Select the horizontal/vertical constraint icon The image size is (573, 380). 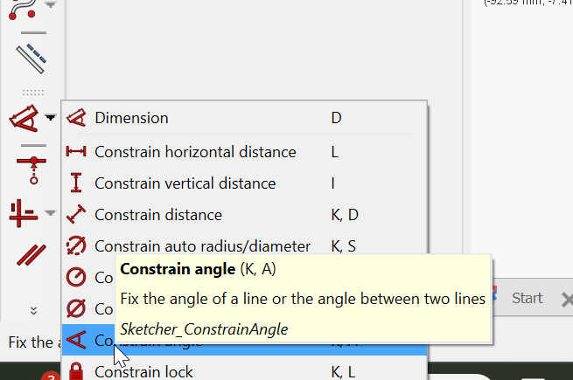coord(24,212)
